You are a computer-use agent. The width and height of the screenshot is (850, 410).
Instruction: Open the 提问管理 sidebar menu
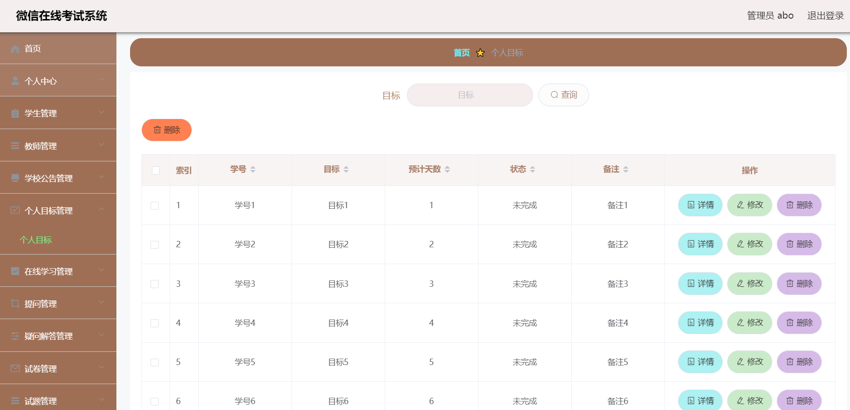tap(58, 303)
